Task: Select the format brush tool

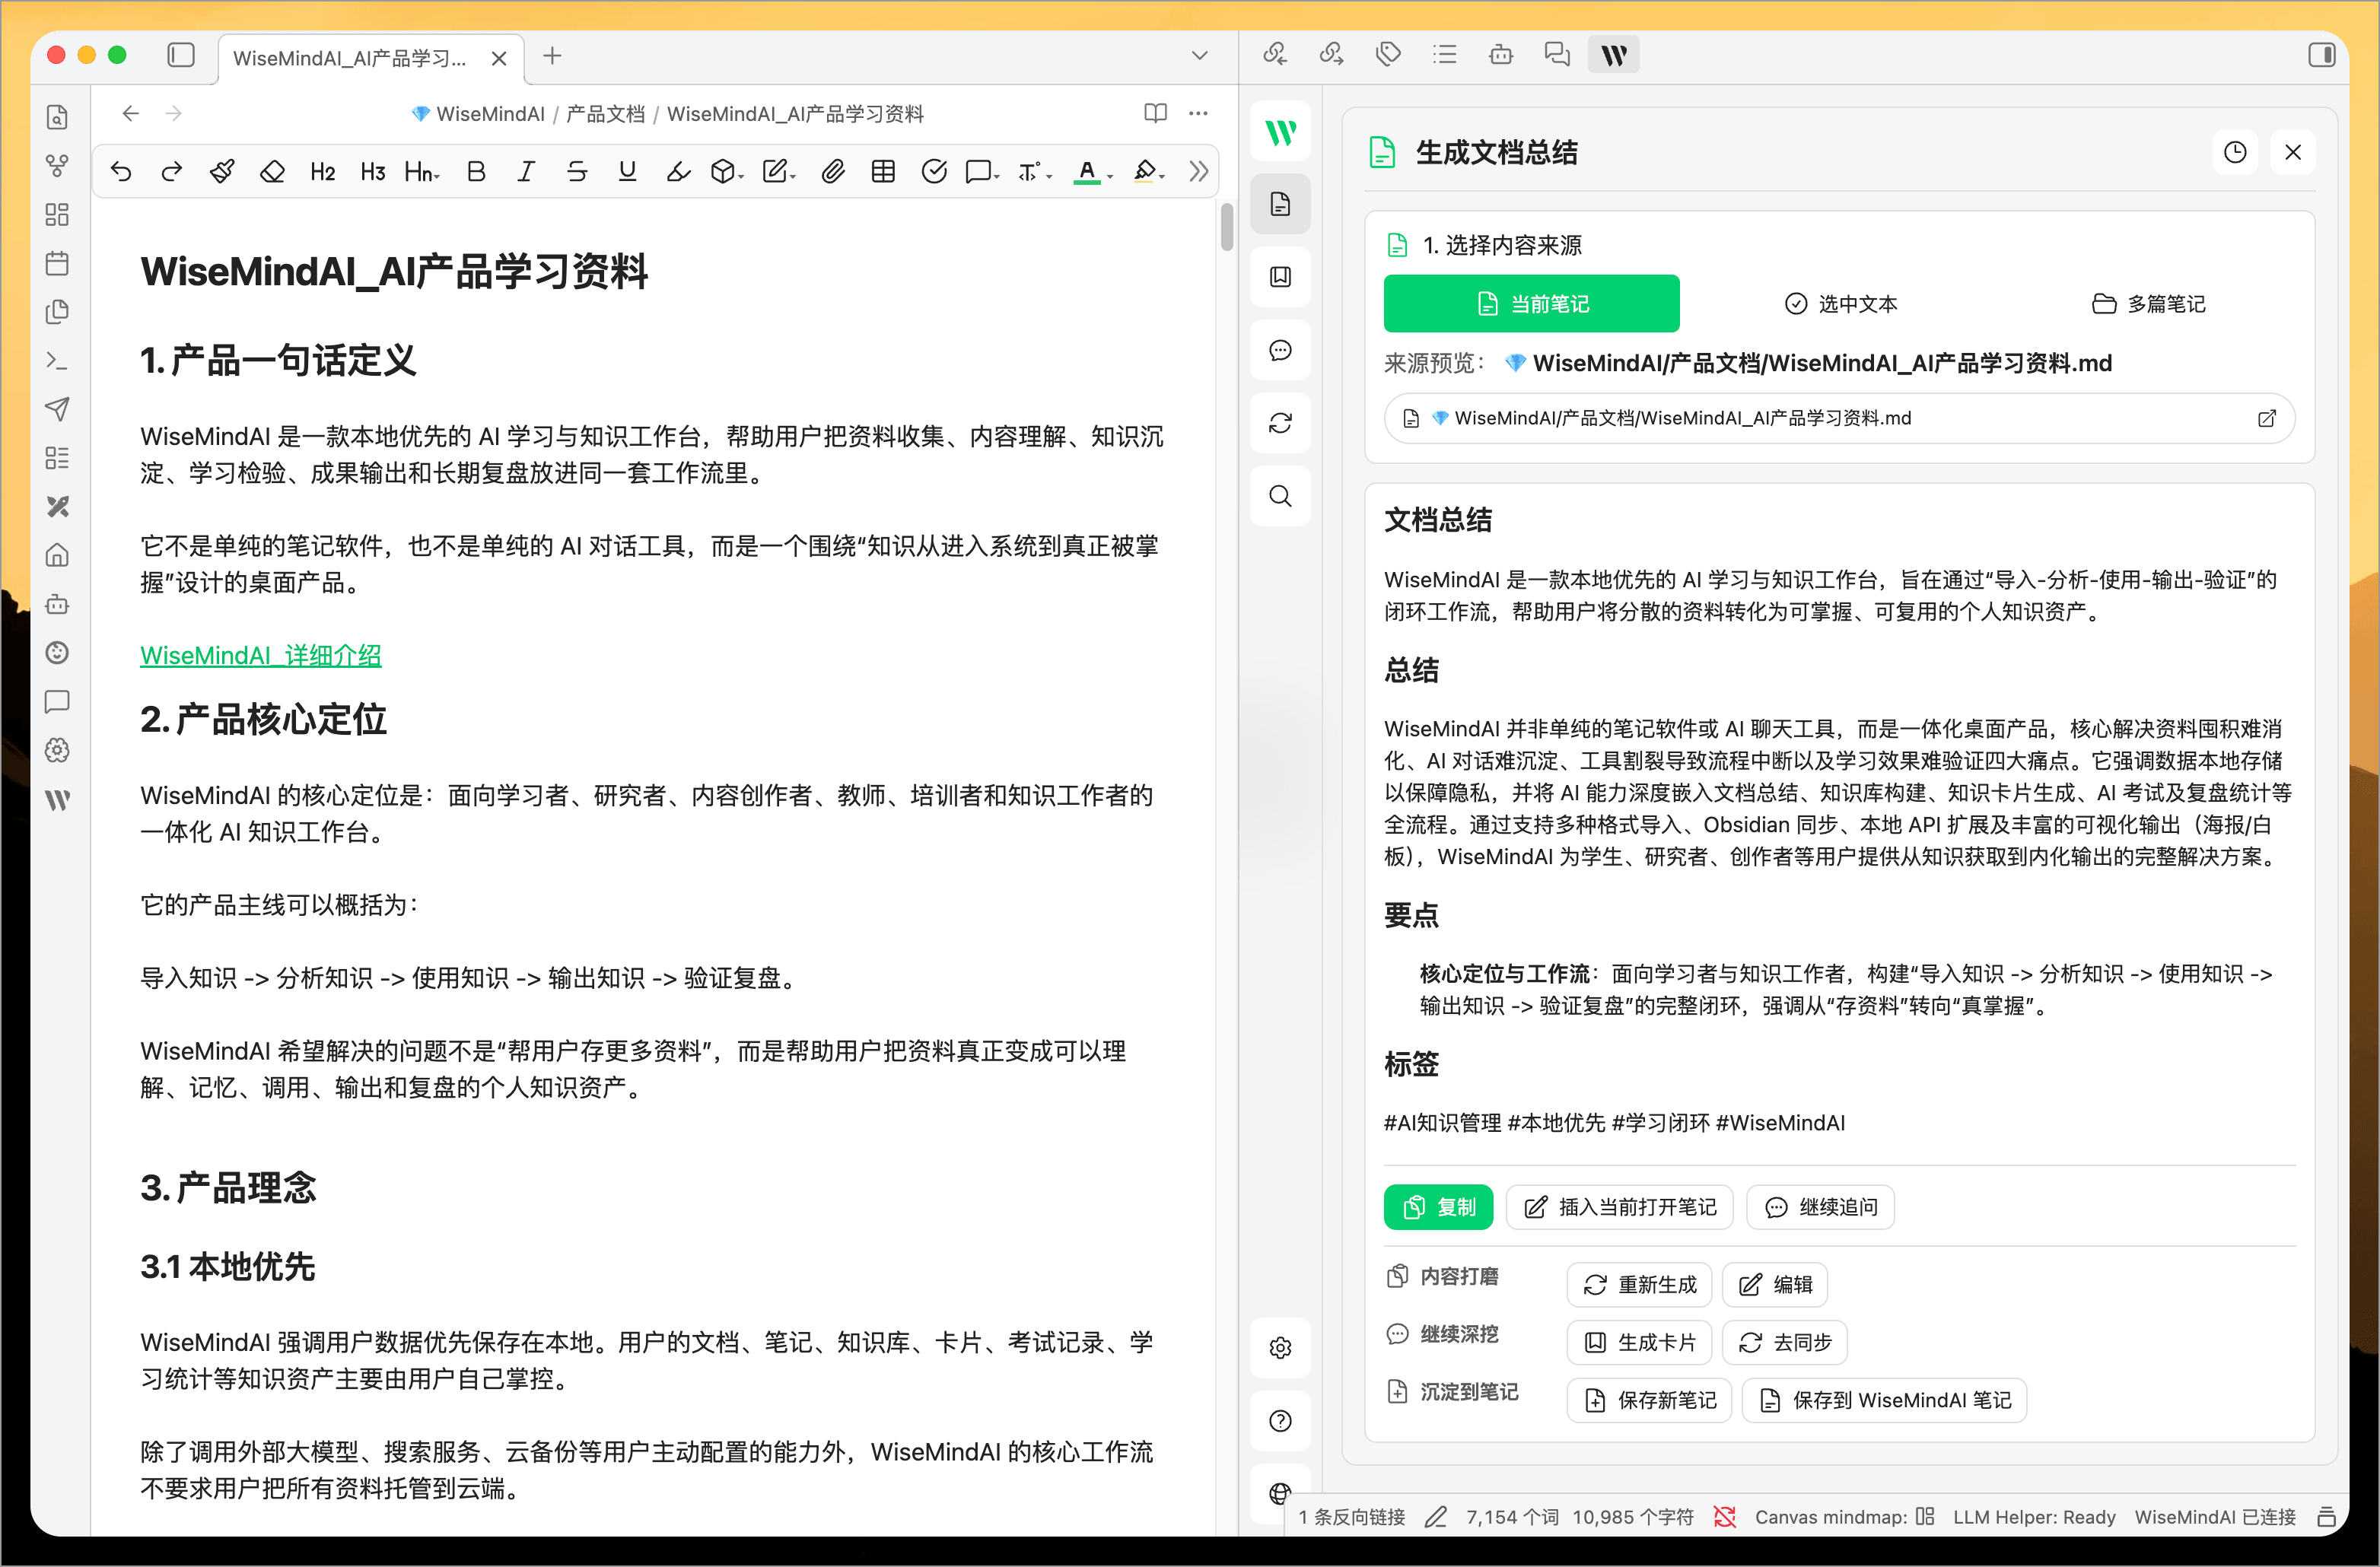Action: tap(222, 172)
